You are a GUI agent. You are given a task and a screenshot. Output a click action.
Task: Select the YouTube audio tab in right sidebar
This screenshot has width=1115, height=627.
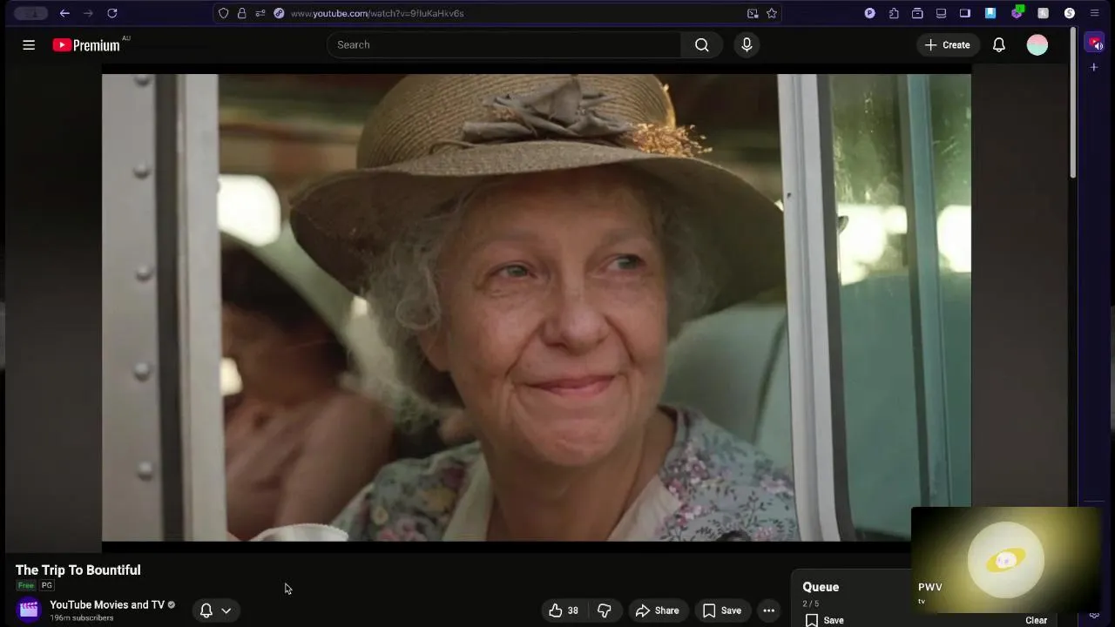pos(1094,44)
